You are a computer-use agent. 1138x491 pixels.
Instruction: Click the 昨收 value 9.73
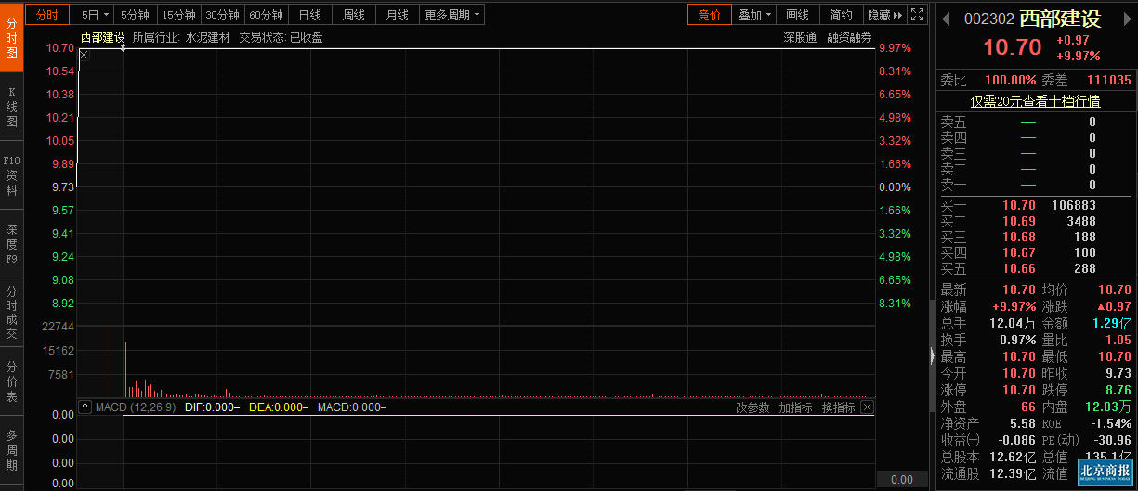click(x=1118, y=373)
